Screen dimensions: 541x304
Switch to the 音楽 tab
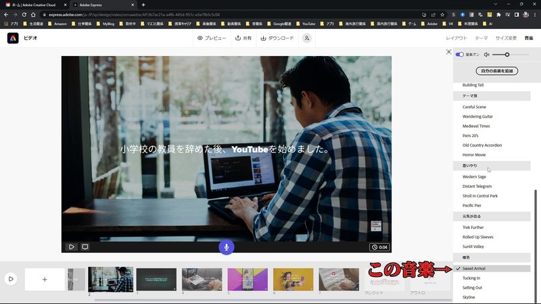click(529, 38)
